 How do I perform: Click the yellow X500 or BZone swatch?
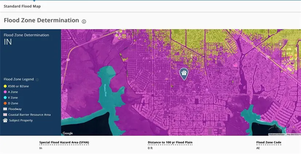pyautogui.click(x=5, y=86)
